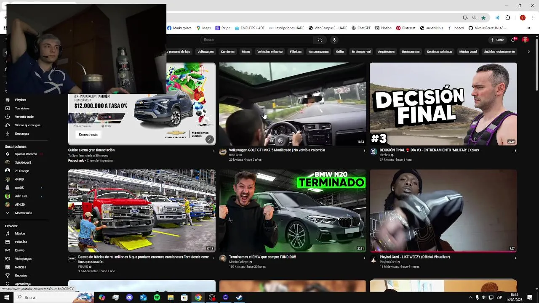This screenshot has height=303, width=539.
Task: Open options menu for Chevrolet ad
Action: click(x=213, y=150)
